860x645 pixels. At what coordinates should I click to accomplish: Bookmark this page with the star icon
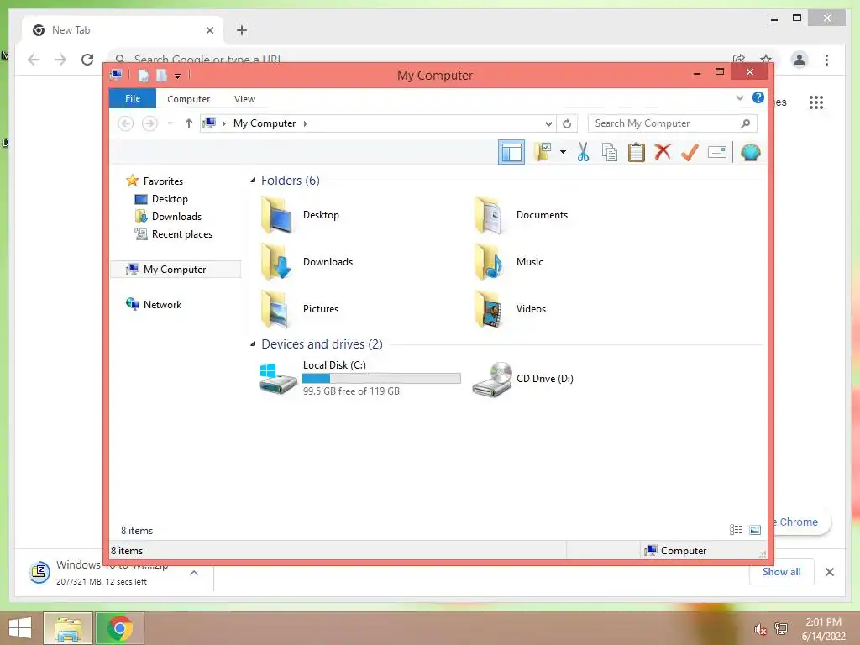[x=766, y=60]
